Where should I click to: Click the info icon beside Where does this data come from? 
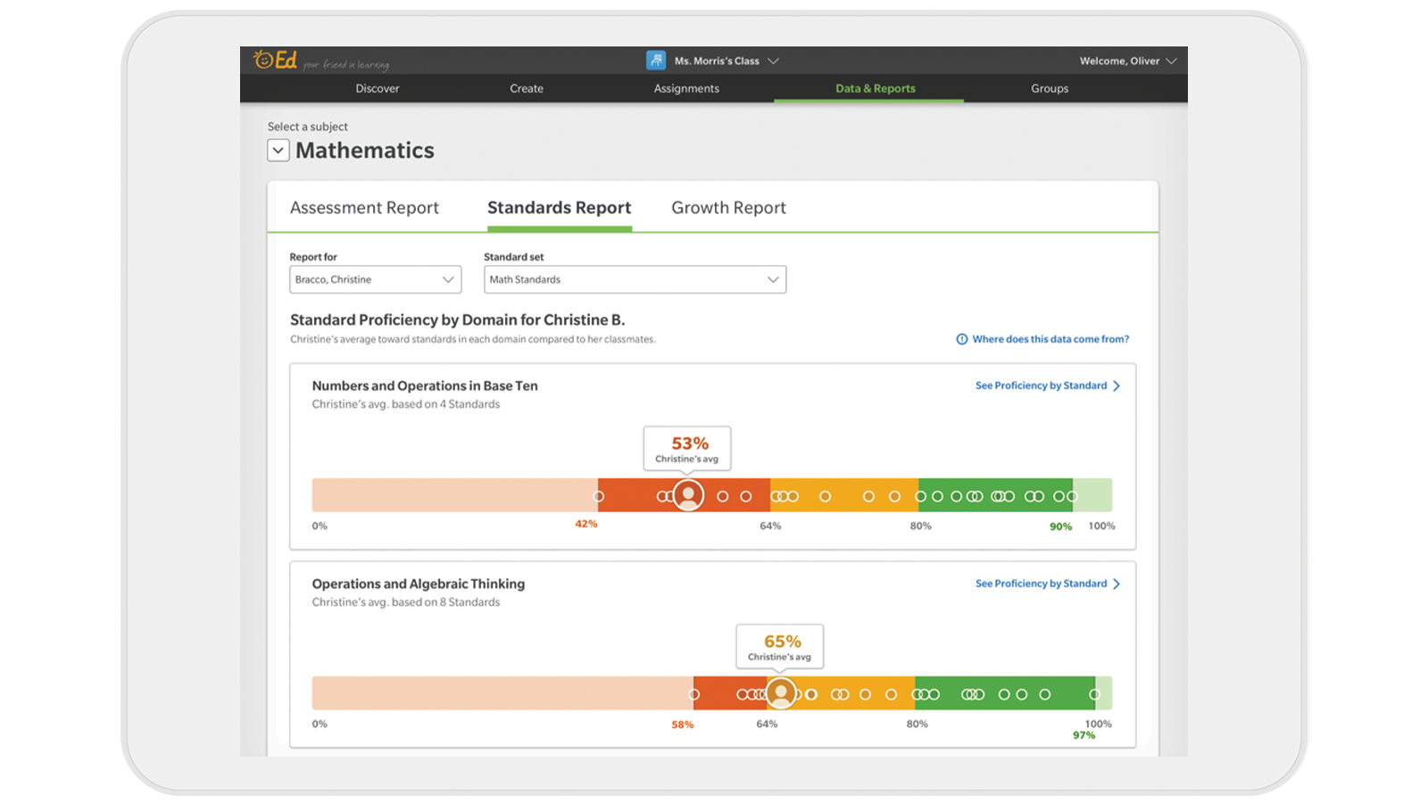pos(962,339)
